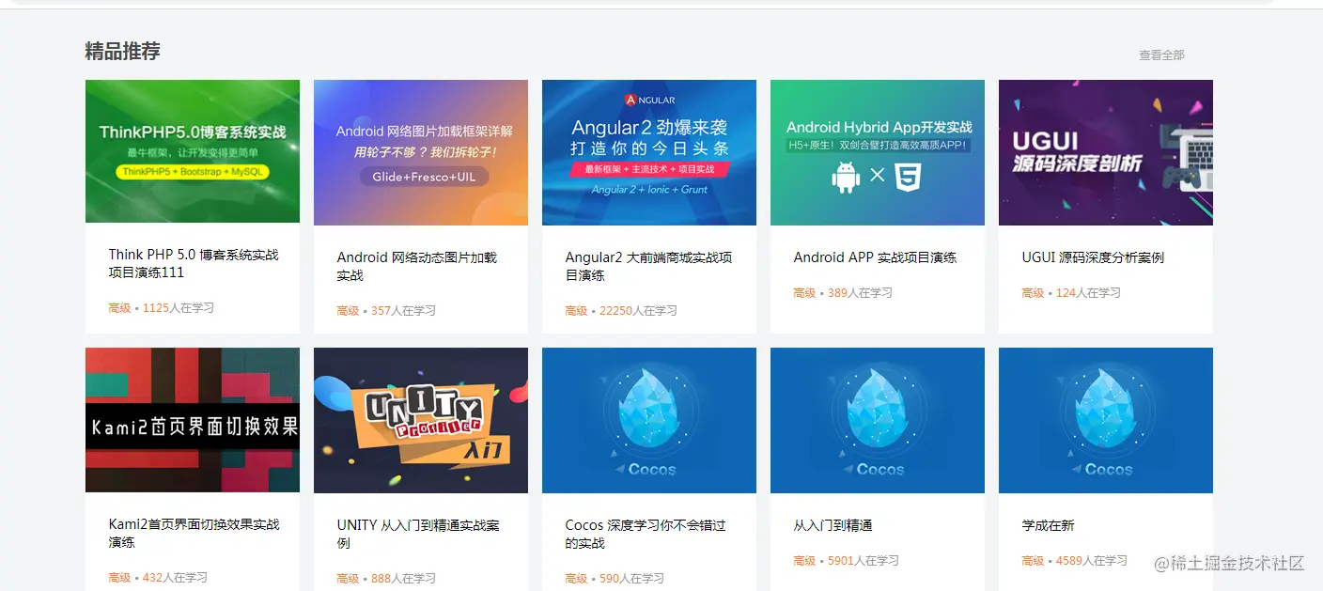This screenshot has width=1323, height=591.
Task: Click title Angular2 大前端商城实战项目演练
Action: point(648,266)
